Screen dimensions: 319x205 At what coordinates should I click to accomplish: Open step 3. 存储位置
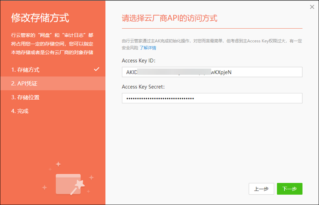26,97
